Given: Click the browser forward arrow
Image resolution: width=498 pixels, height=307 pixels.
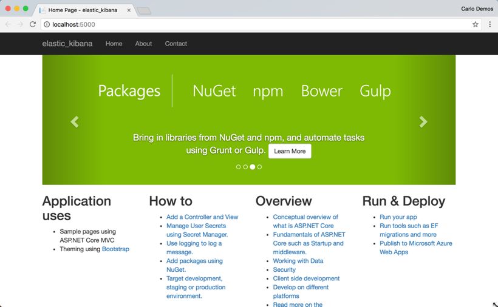Looking at the screenshot, I should click(20, 24).
